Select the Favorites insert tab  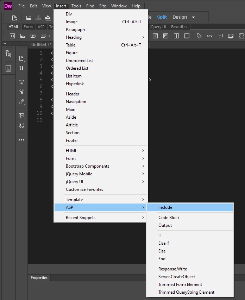click(x=179, y=27)
